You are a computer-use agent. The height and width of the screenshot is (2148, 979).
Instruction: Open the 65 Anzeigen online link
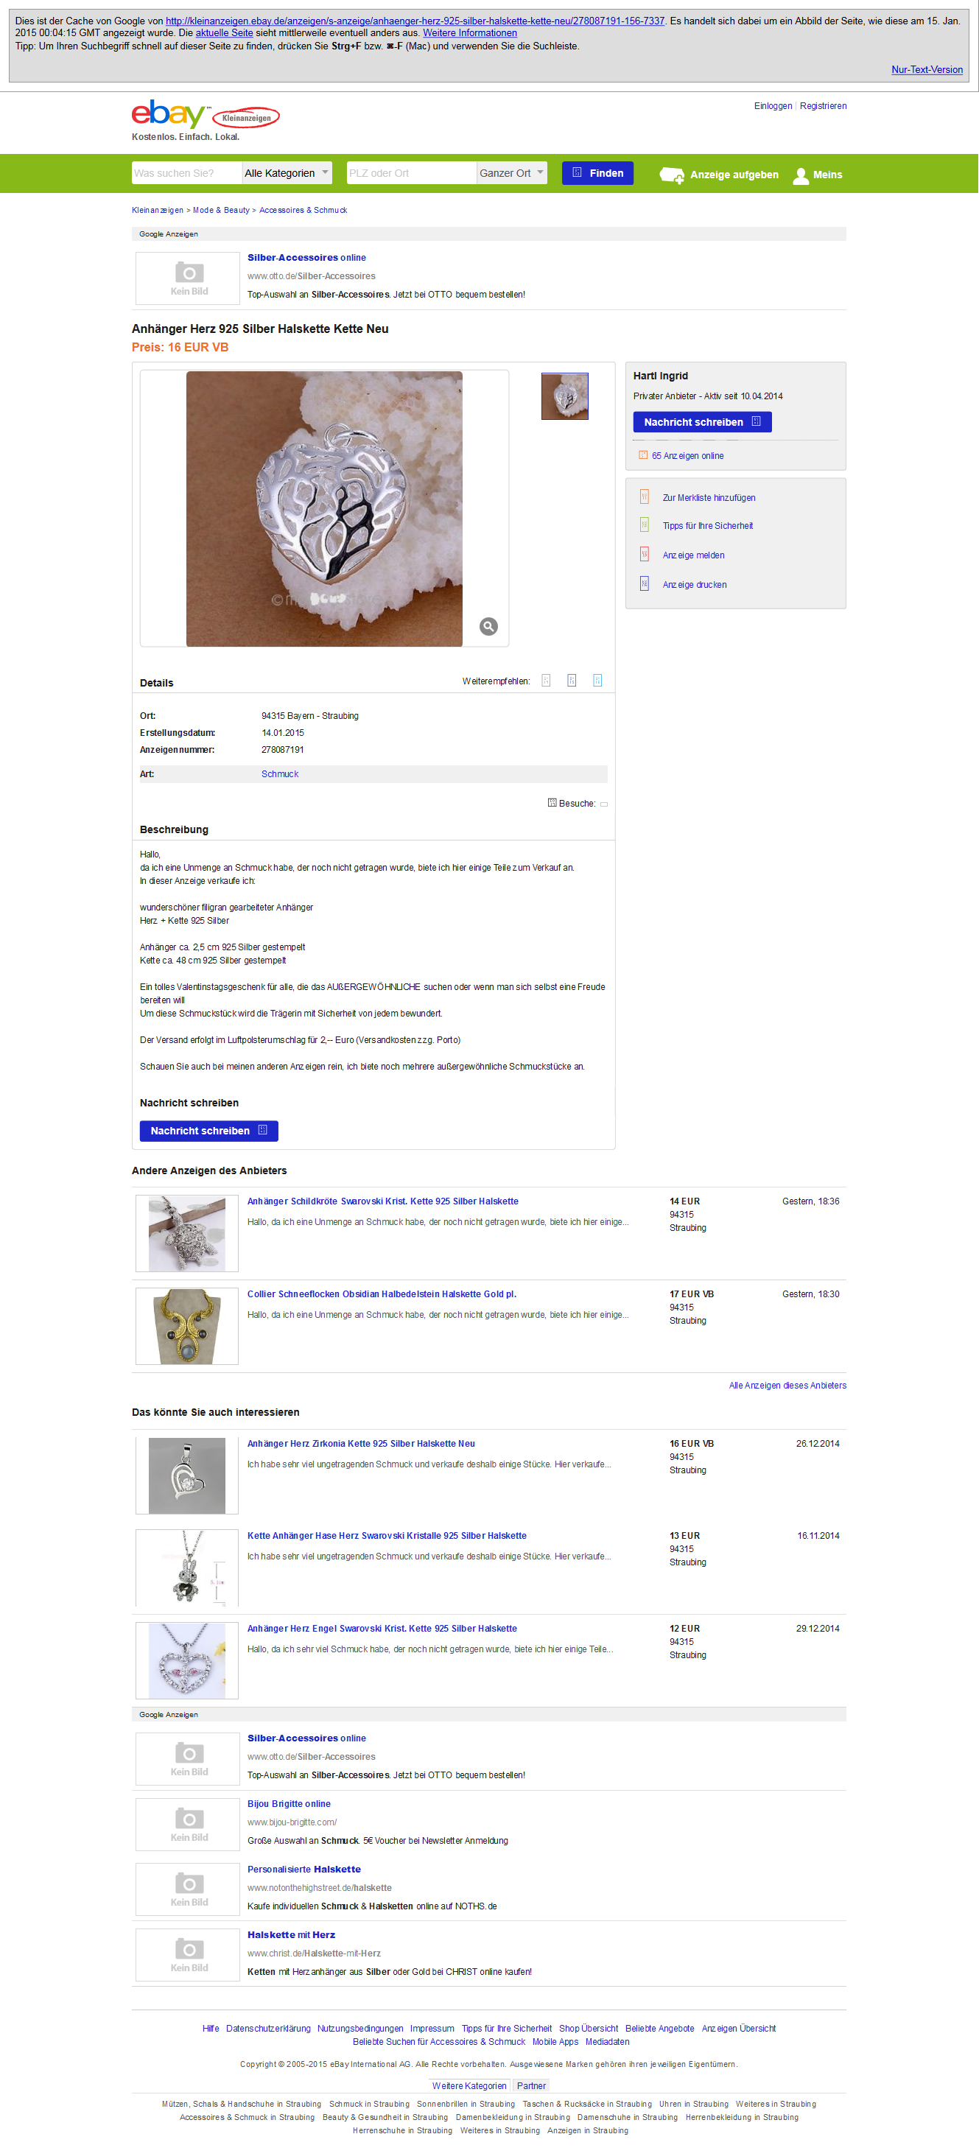(x=687, y=456)
